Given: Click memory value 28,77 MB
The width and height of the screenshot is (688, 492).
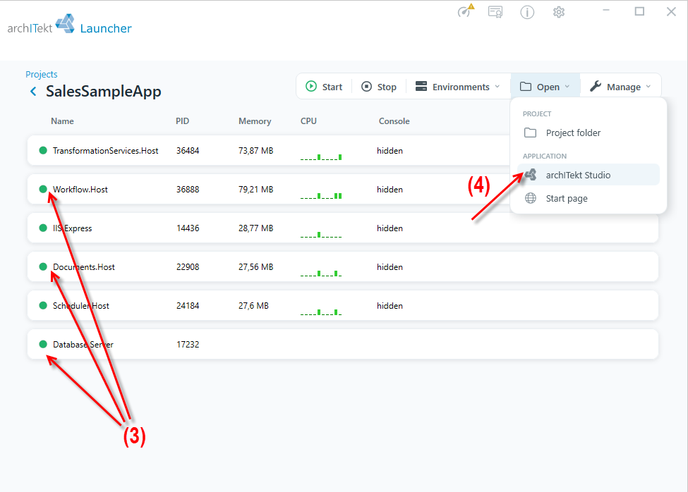Looking at the screenshot, I should (x=256, y=228).
